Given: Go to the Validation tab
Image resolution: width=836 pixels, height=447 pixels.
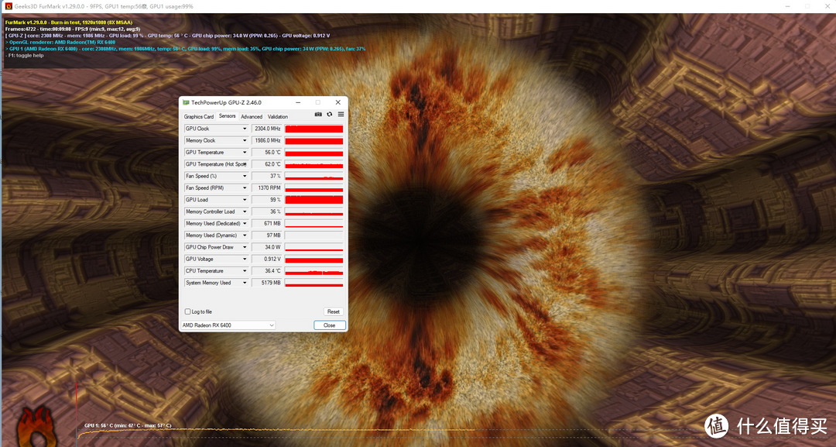Looking at the screenshot, I should (278, 116).
